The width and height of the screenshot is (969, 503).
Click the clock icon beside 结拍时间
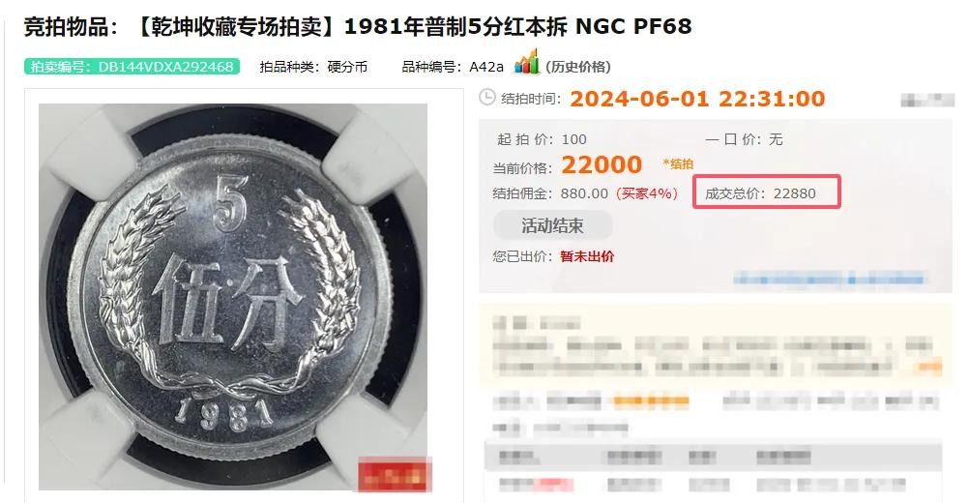point(487,98)
